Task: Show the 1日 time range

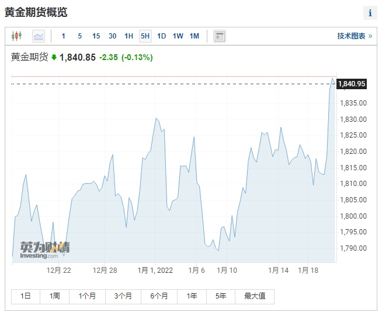Action: coord(26,296)
